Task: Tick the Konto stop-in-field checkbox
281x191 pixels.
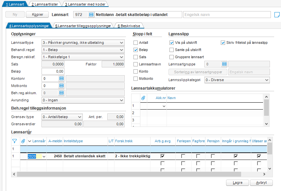Action: point(136,71)
